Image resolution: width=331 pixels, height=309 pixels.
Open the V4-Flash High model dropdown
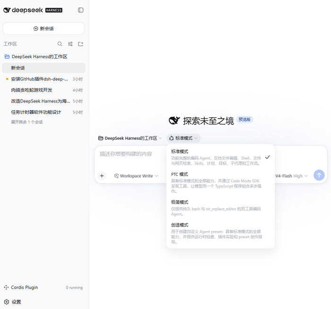click(x=291, y=176)
